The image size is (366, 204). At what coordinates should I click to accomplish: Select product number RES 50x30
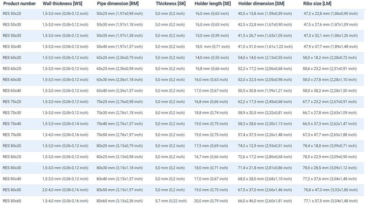(x=12, y=24)
